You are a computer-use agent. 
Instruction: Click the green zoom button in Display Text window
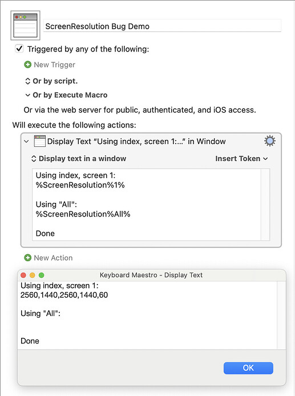tap(41, 275)
